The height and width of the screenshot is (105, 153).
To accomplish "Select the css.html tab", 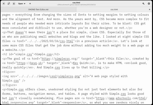I will tap(114, 9).
